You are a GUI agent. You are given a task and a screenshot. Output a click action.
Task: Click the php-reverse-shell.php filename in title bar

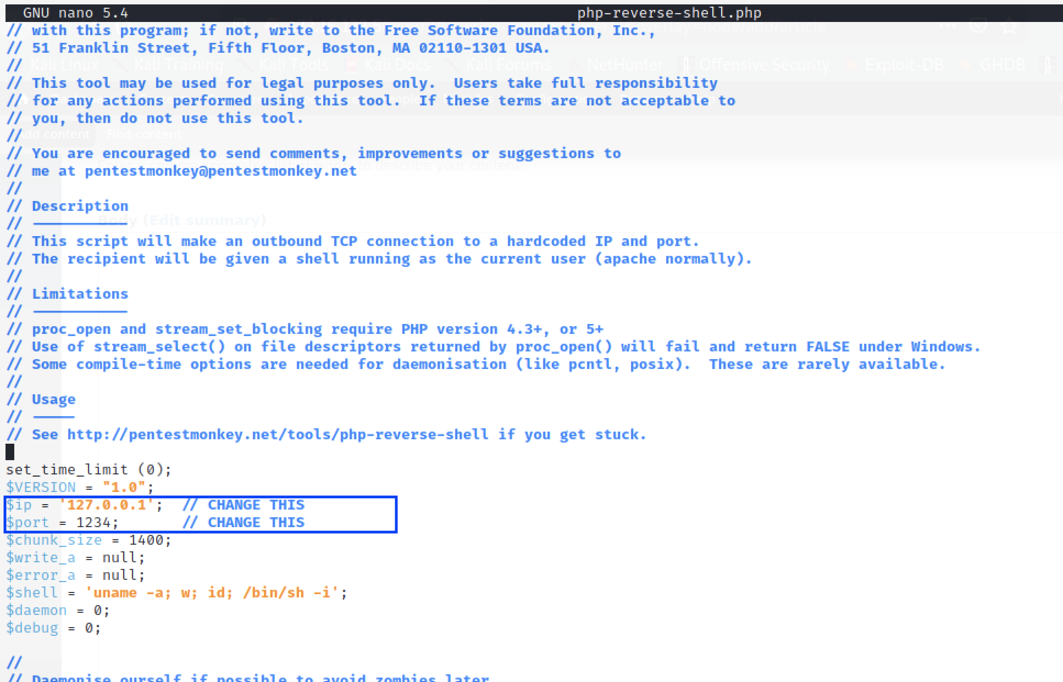coord(669,13)
